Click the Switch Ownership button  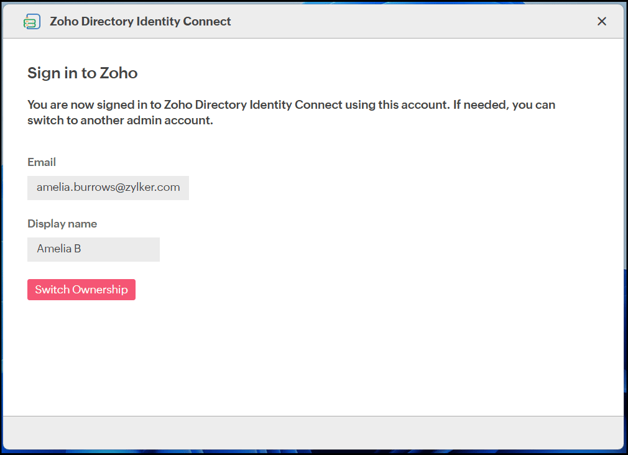[x=81, y=290]
